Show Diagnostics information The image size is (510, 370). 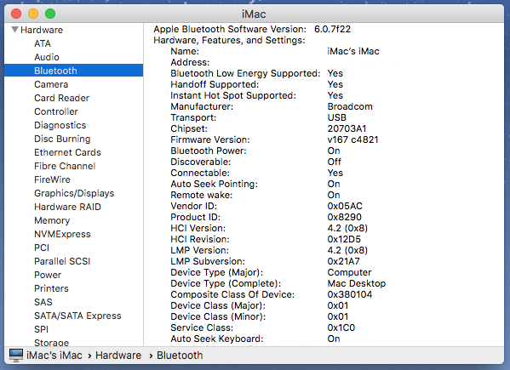tap(60, 125)
